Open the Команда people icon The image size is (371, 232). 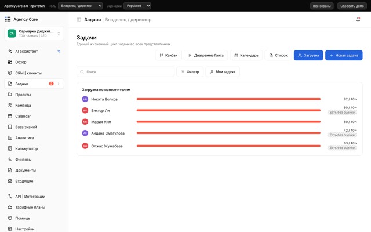coord(10,106)
